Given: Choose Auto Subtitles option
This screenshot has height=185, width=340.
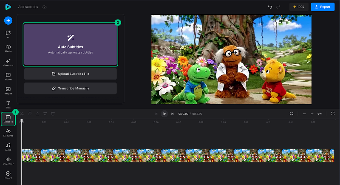Looking at the screenshot, I should click(71, 45).
